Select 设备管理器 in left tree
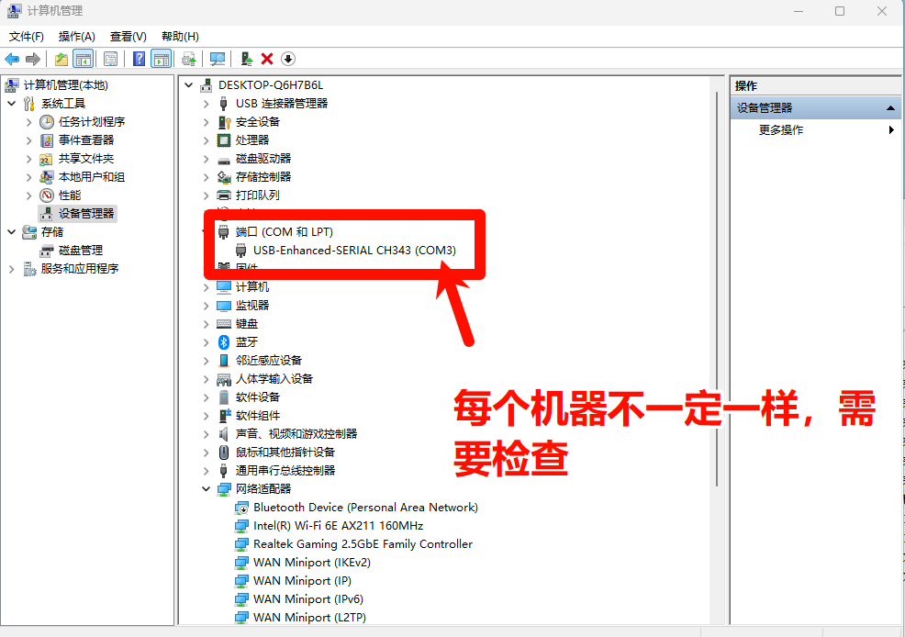Viewport: 905px width, 637px height. (x=86, y=214)
